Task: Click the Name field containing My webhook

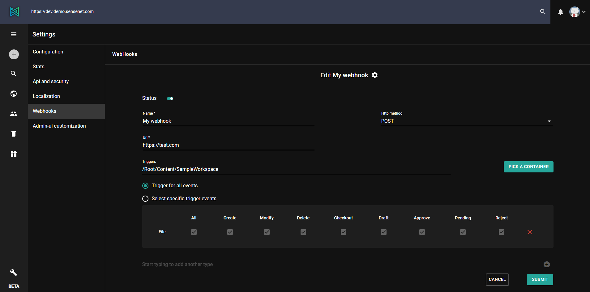Action: coord(229,121)
